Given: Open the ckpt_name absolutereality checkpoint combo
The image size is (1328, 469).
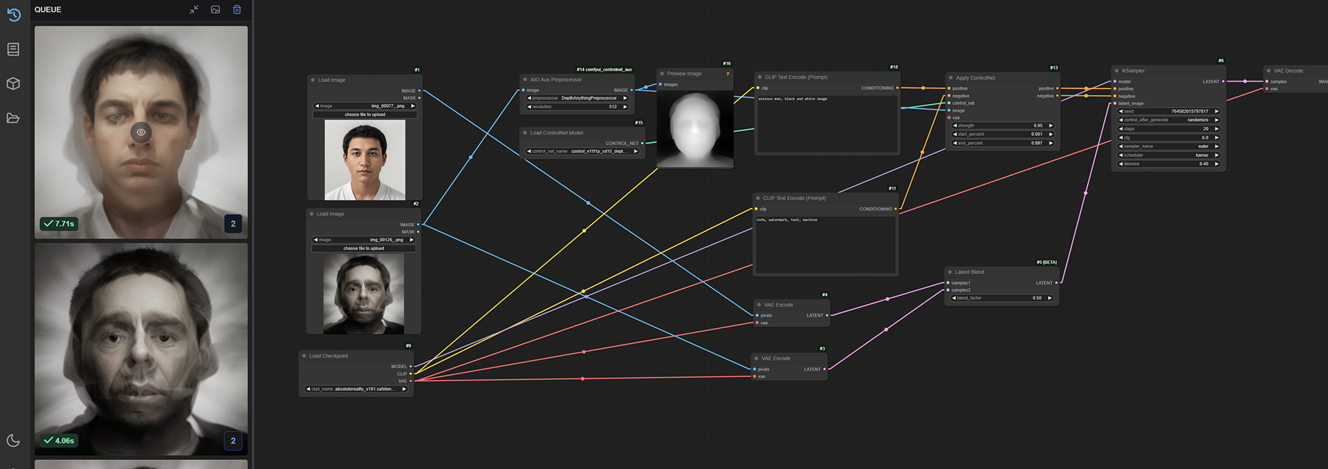Looking at the screenshot, I should pyautogui.click(x=356, y=389).
